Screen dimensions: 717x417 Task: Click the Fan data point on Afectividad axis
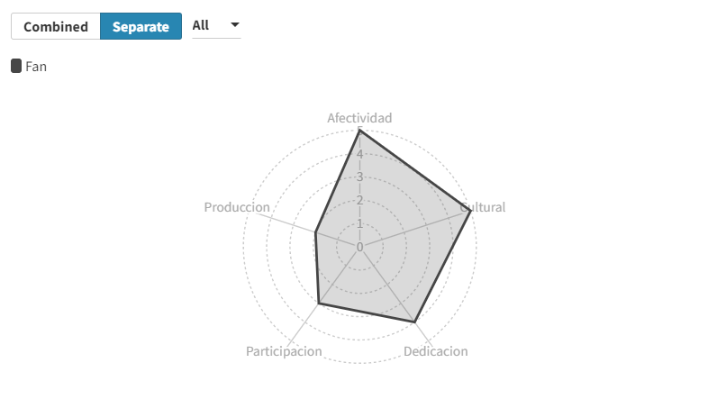(x=359, y=131)
